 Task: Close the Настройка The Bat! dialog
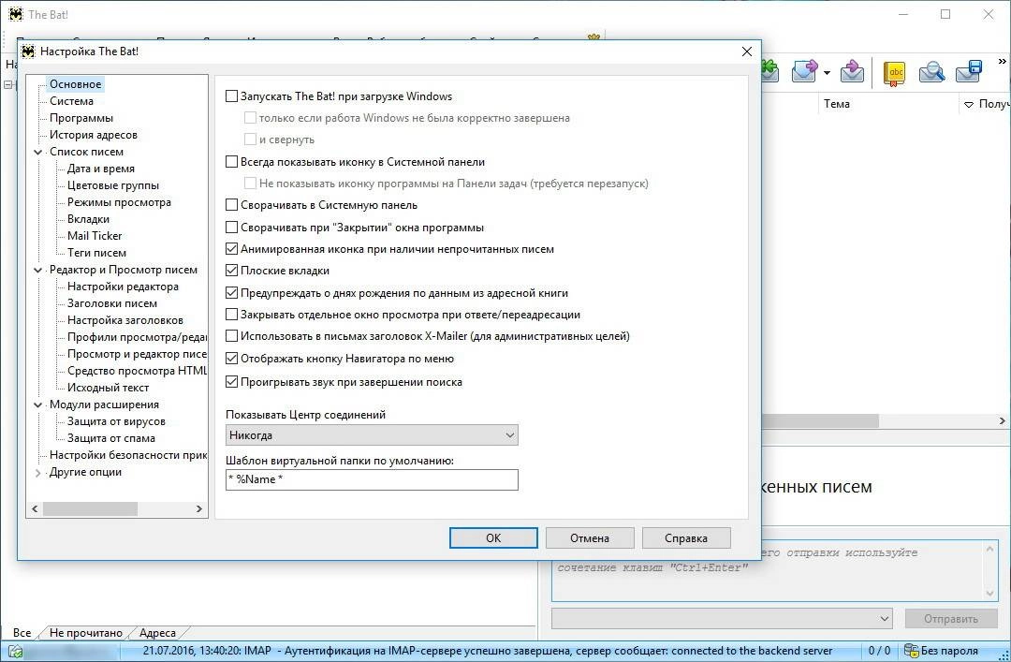click(x=747, y=51)
